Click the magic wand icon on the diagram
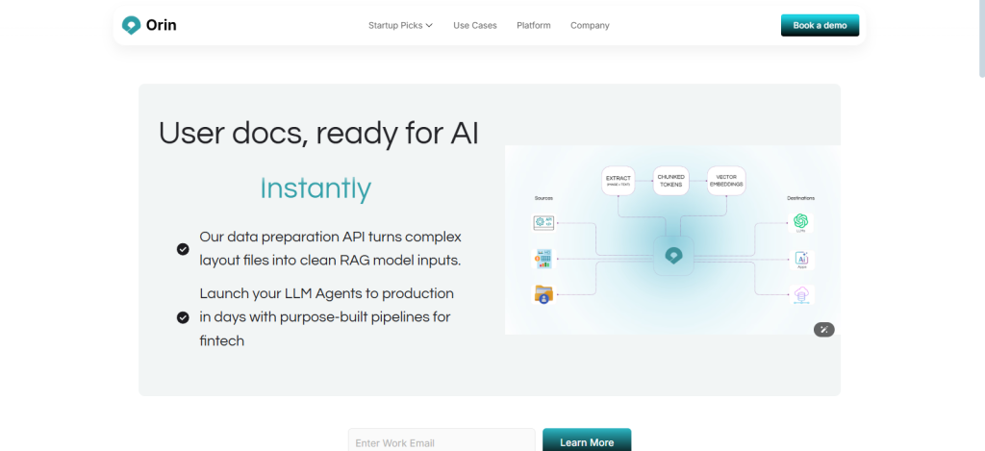The image size is (985, 451). [x=824, y=329]
